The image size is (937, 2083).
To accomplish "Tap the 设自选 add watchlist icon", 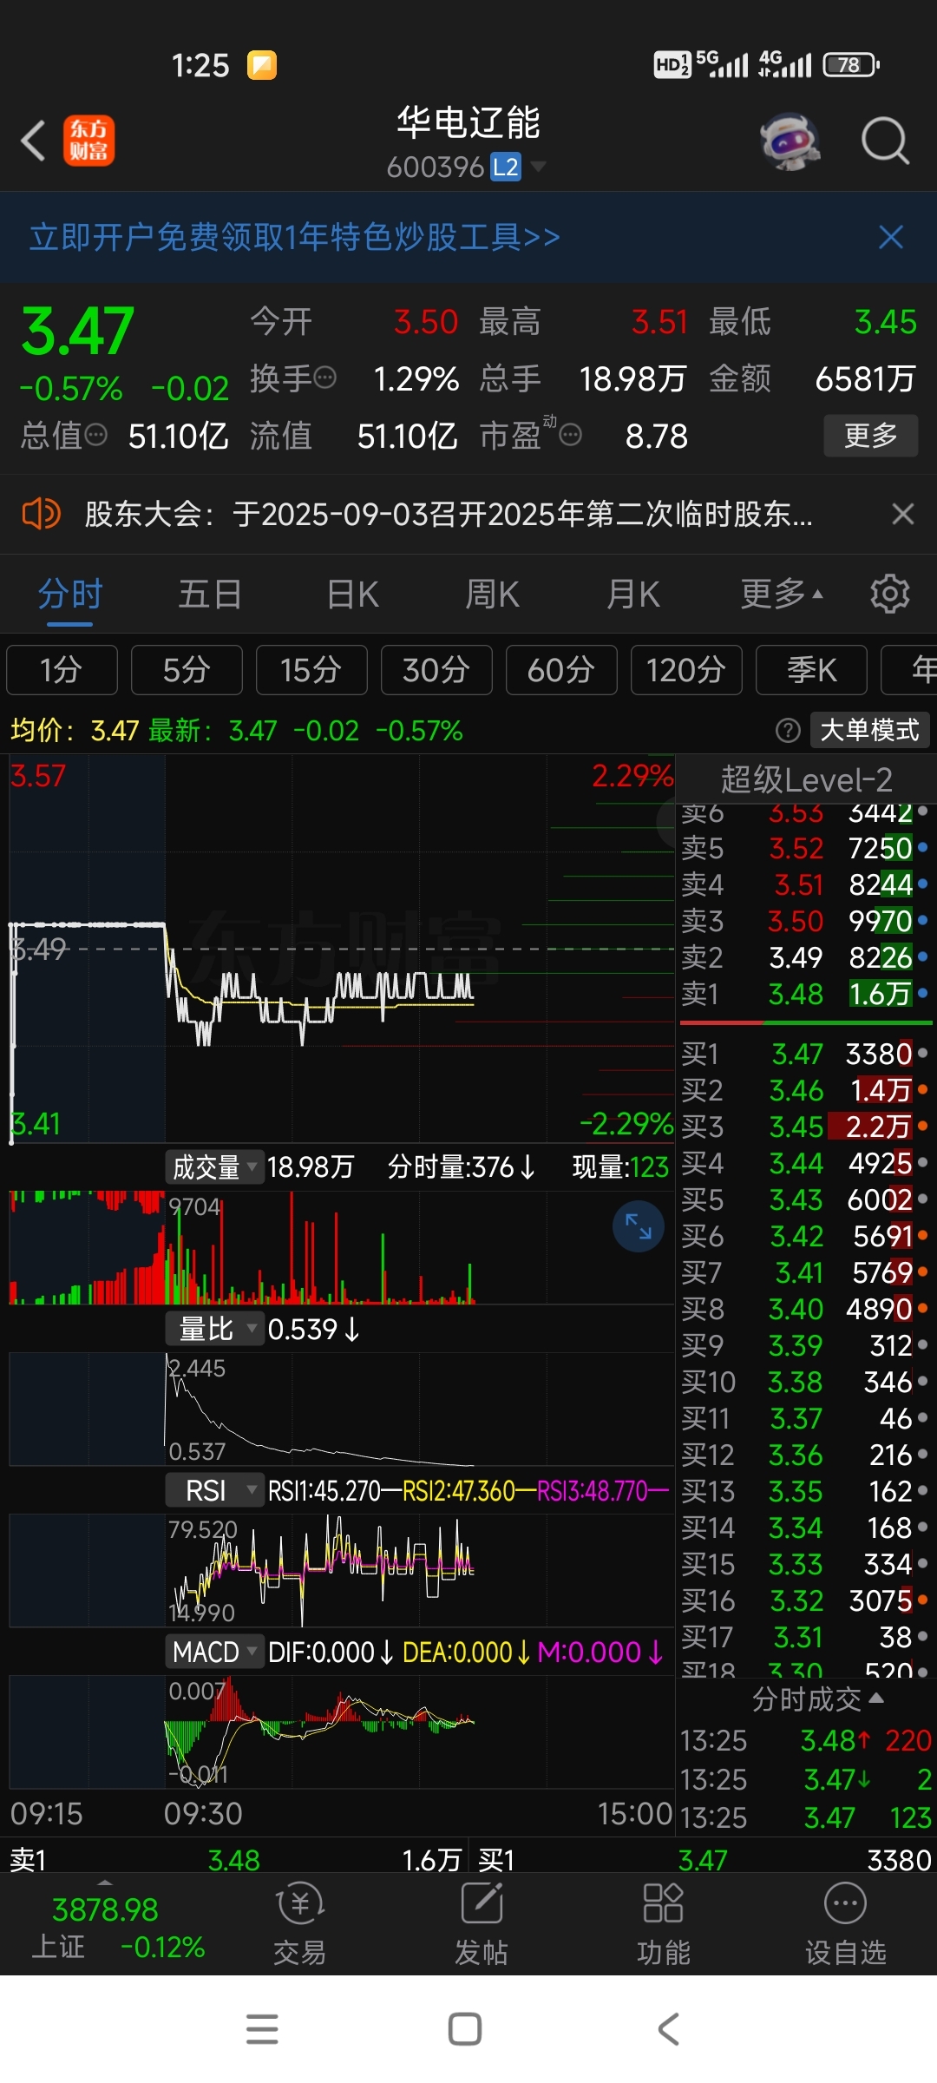I will pos(846,1924).
